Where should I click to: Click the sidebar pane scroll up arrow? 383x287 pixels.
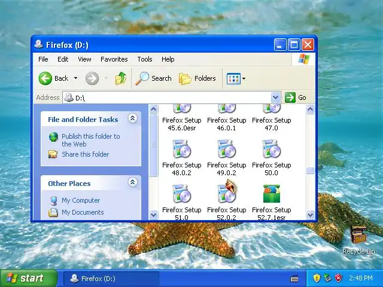(x=153, y=109)
